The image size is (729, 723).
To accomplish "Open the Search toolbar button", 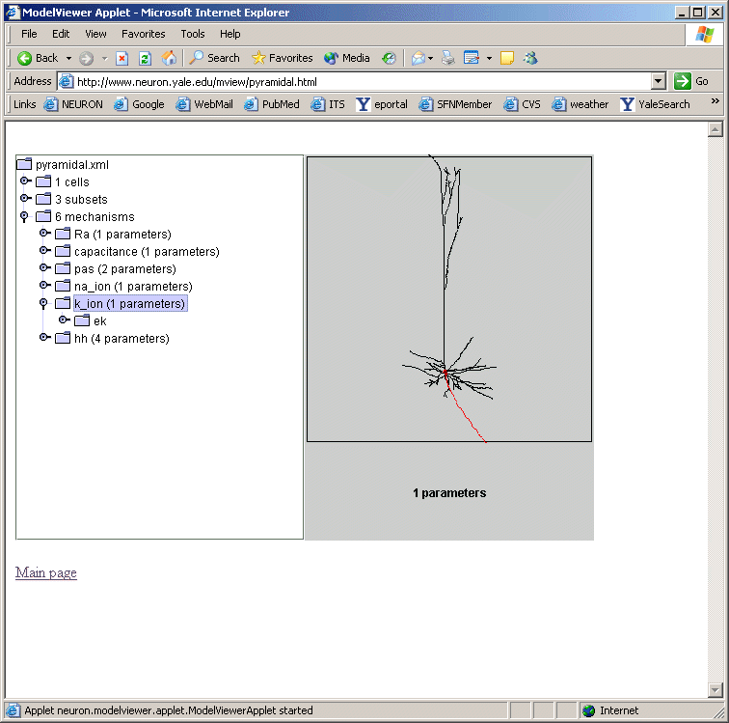I will pyautogui.click(x=214, y=58).
